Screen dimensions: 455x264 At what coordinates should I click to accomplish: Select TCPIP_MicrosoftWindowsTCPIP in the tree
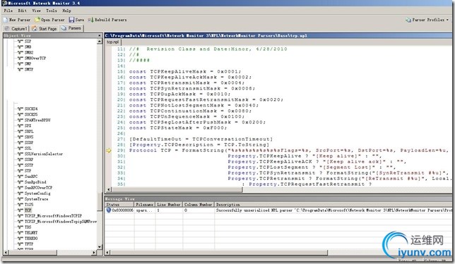pos(53,216)
